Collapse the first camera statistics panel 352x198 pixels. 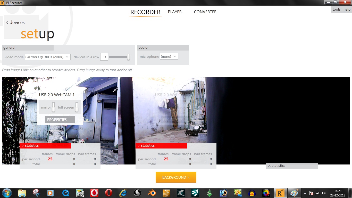[x=45, y=146]
